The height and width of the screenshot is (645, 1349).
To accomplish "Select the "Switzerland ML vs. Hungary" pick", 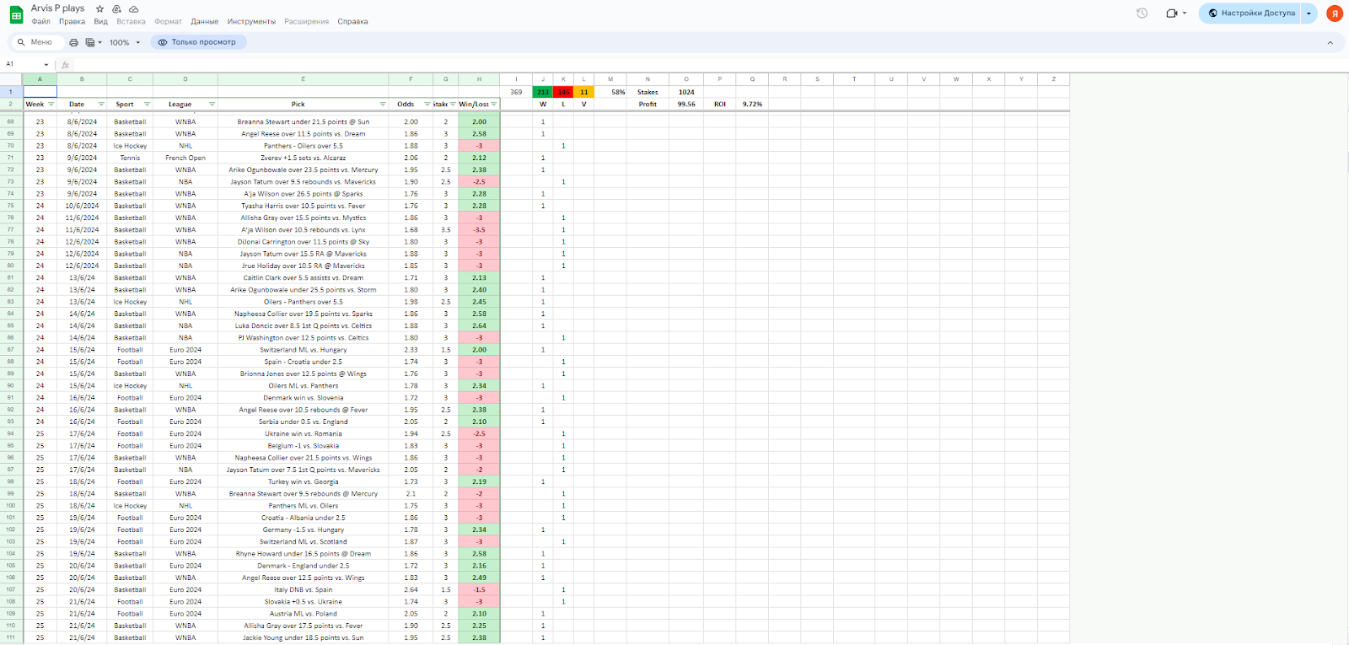I will coord(303,350).
